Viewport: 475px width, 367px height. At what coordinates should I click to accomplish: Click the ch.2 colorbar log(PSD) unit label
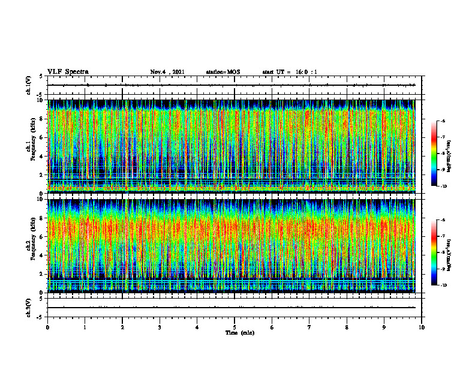(449, 255)
